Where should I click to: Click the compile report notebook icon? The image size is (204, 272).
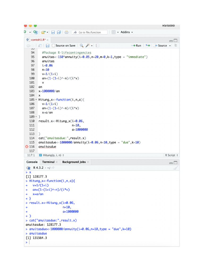(x=97, y=46)
